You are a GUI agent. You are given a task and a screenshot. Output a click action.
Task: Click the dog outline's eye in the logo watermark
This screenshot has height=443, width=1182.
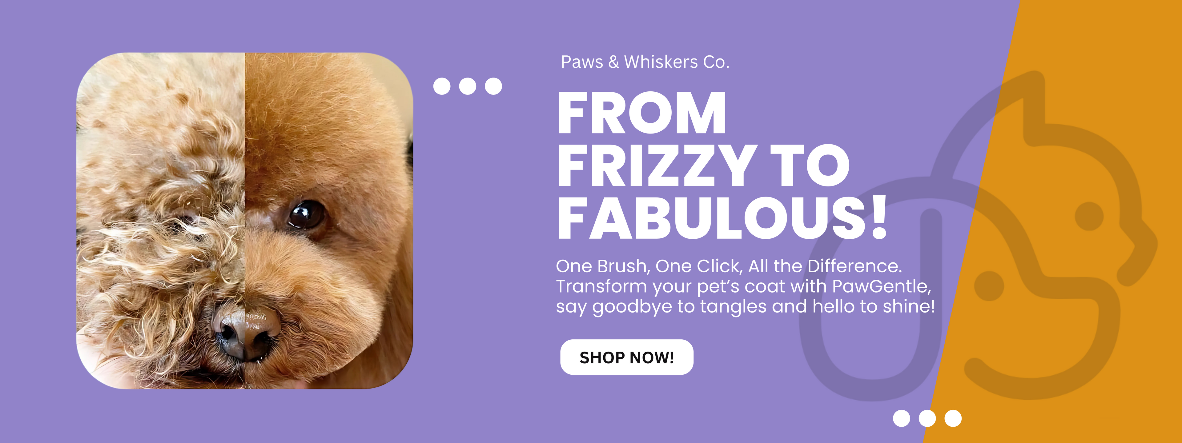coord(989,286)
